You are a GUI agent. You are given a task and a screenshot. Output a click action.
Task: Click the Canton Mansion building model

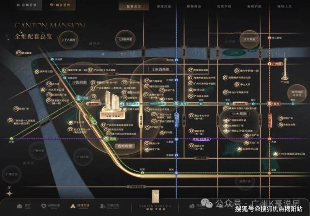tap(112, 105)
